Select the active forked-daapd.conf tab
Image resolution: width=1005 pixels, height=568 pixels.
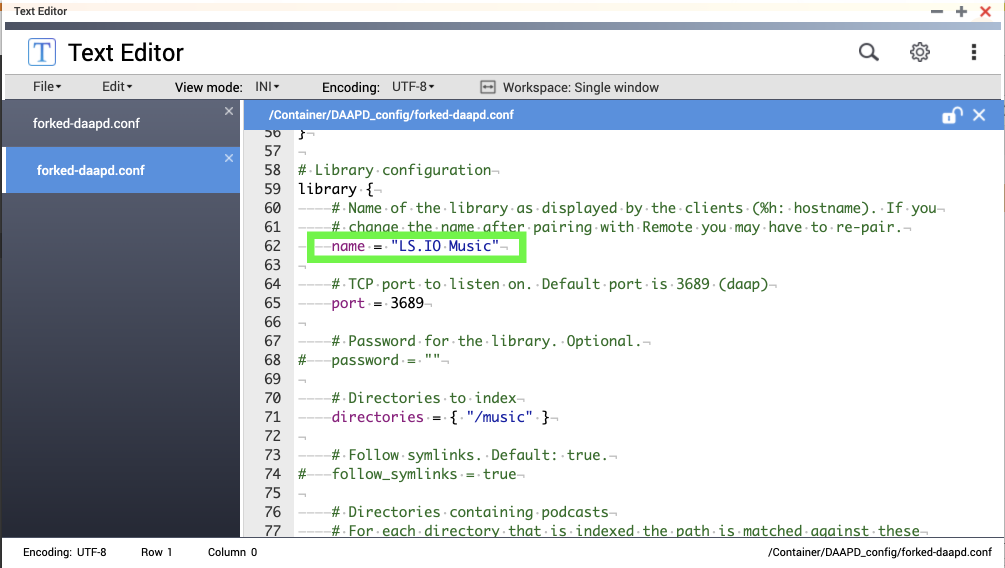123,170
